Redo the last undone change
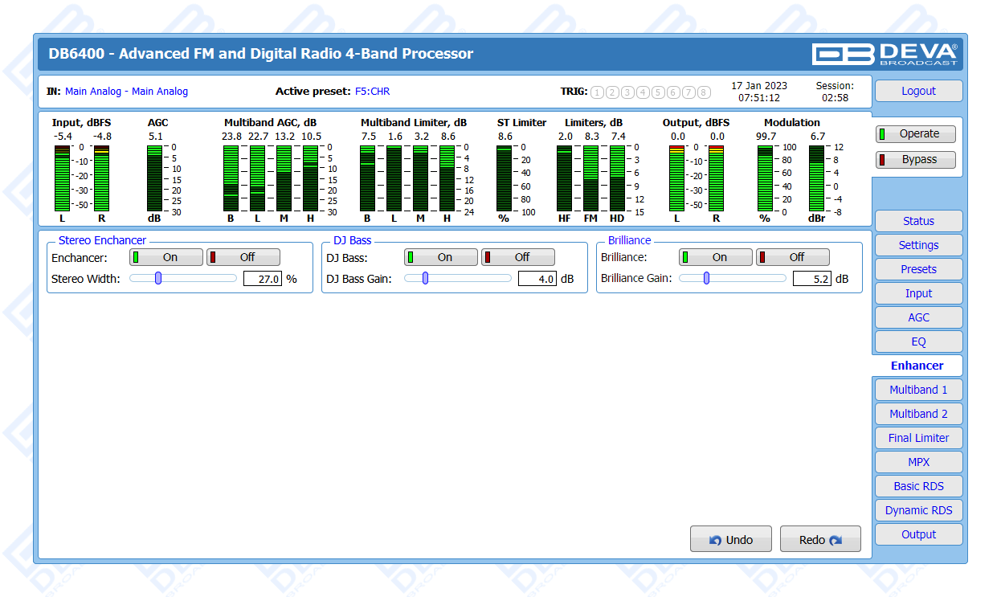Image resolution: width=1001 pixels, height=597 pixels. (820, 540)
